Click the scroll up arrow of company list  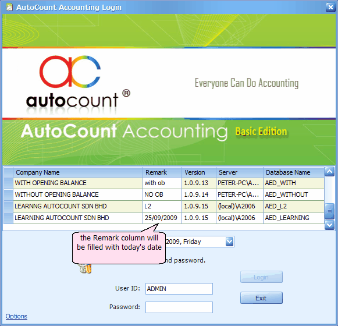click(x=329, y=172)
